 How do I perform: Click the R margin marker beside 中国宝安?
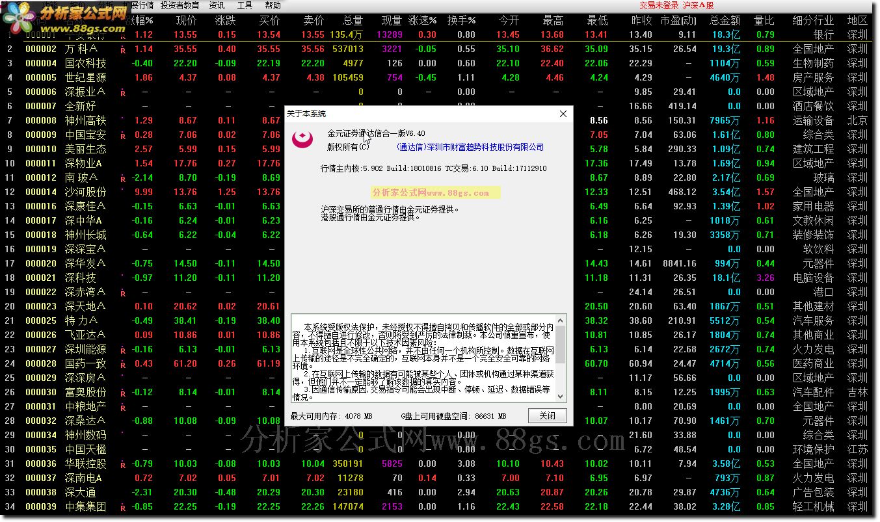[x=122, y=135]
